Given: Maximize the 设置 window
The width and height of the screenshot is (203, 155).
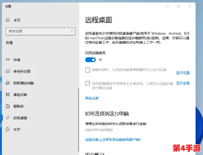Looking at the screenshot, I should pos(179,6).
